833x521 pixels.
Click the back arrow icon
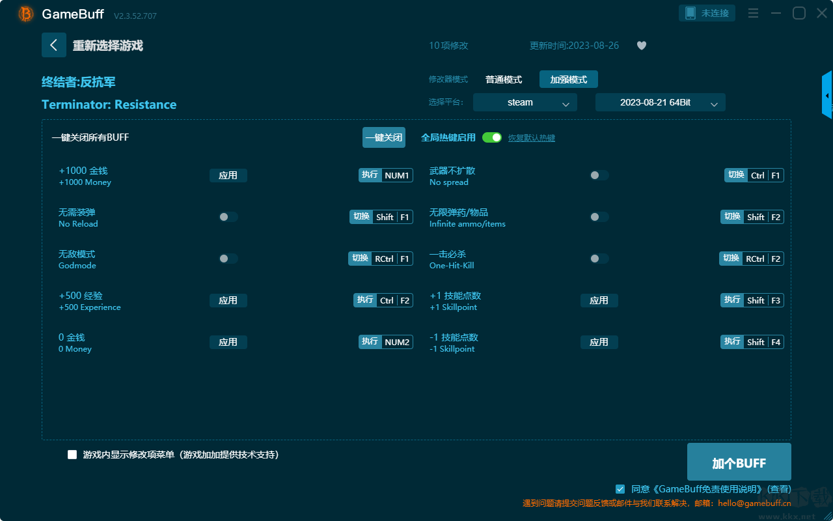[54, 45]
